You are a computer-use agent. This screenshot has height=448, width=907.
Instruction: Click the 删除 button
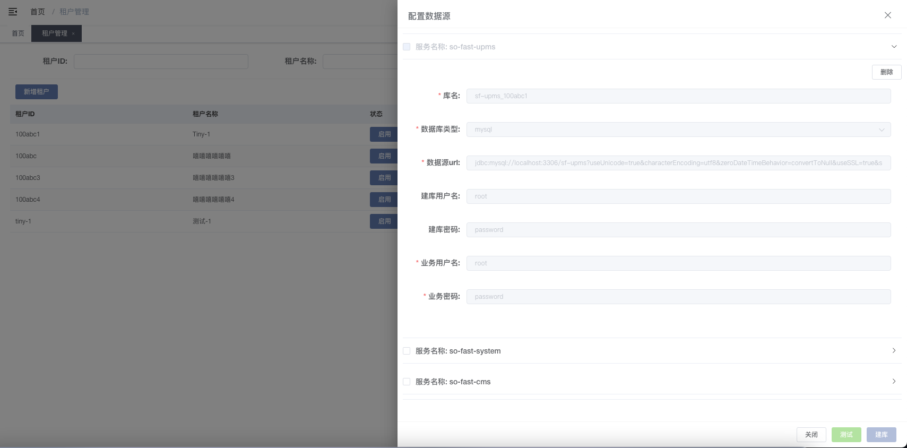[x=886, y=72]
